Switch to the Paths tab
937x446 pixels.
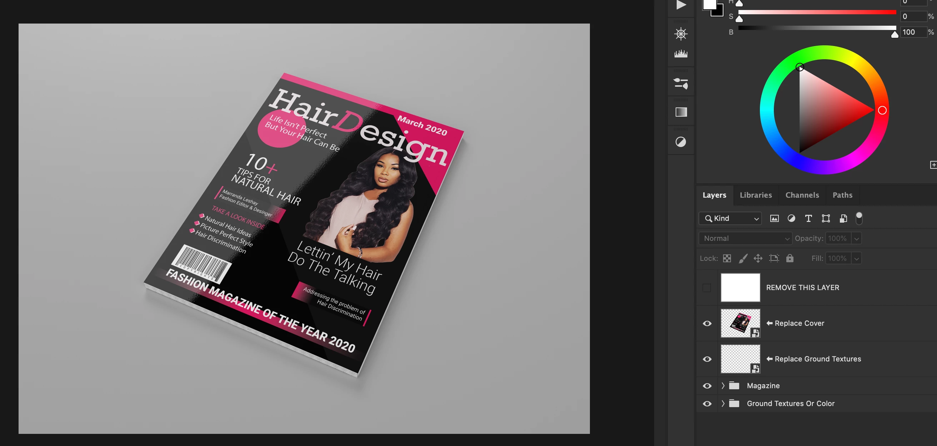[842, 195]
